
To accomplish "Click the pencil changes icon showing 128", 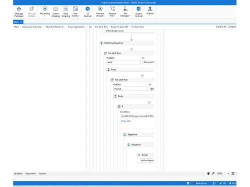I will click(x=222, y=183).
